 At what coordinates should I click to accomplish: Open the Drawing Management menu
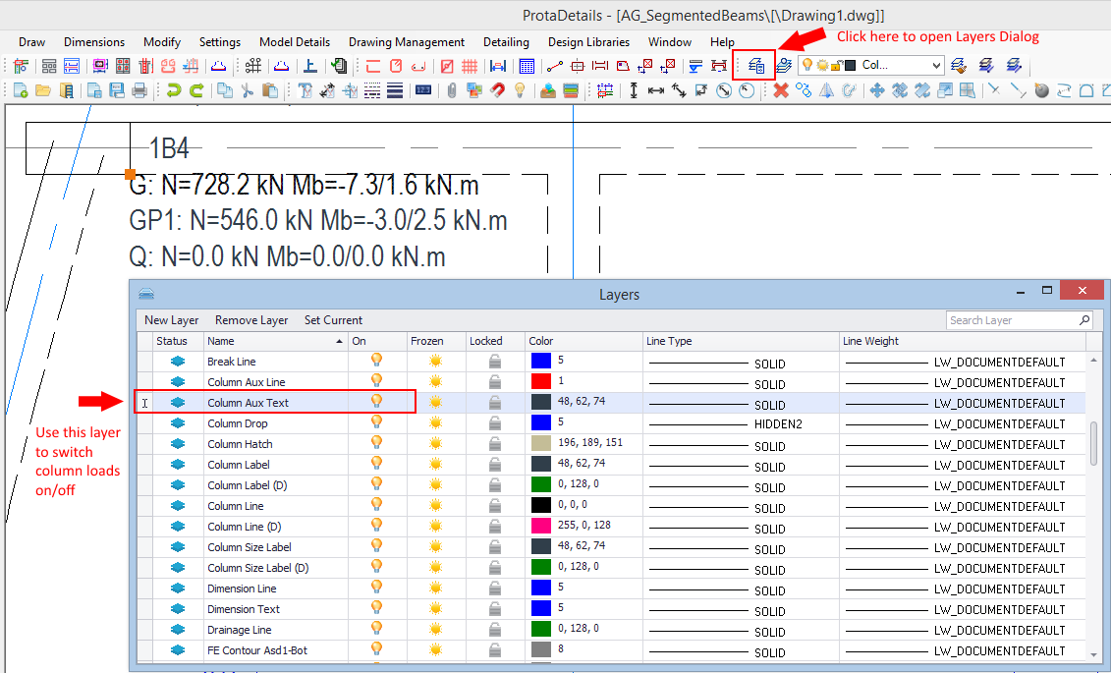pyautogui.click(x=405, y=42)
